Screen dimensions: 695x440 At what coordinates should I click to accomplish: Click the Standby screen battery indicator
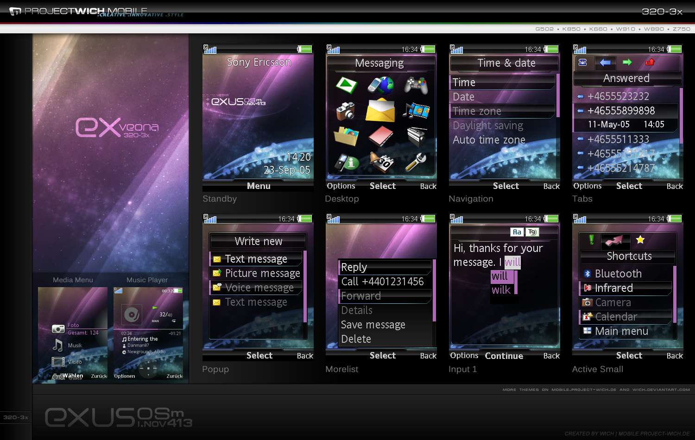(x=304, y=49)
